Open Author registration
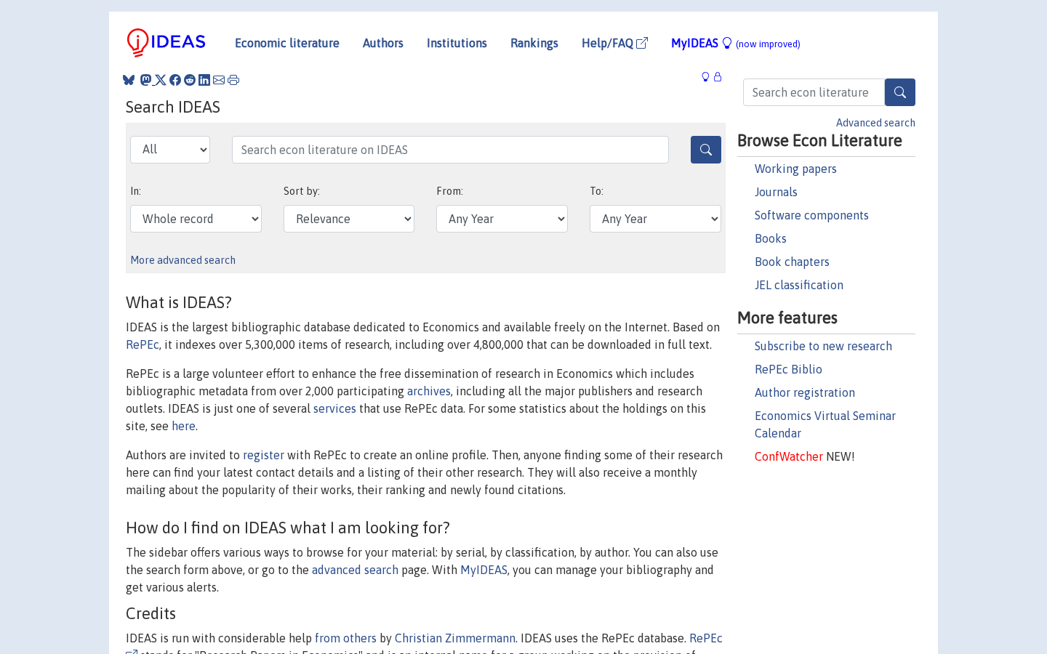The width and height of the screenshot is (1047, 654). [805, 392]
